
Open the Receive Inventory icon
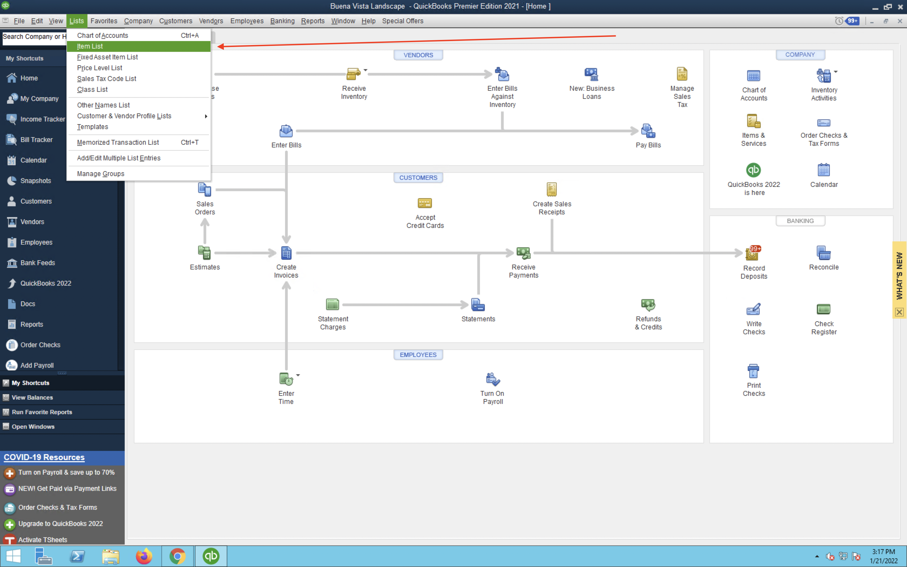[353, 74]
